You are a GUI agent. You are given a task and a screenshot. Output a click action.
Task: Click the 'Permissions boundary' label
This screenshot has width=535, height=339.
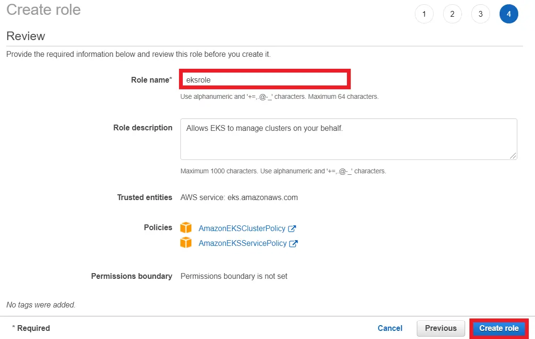[132, 276]
